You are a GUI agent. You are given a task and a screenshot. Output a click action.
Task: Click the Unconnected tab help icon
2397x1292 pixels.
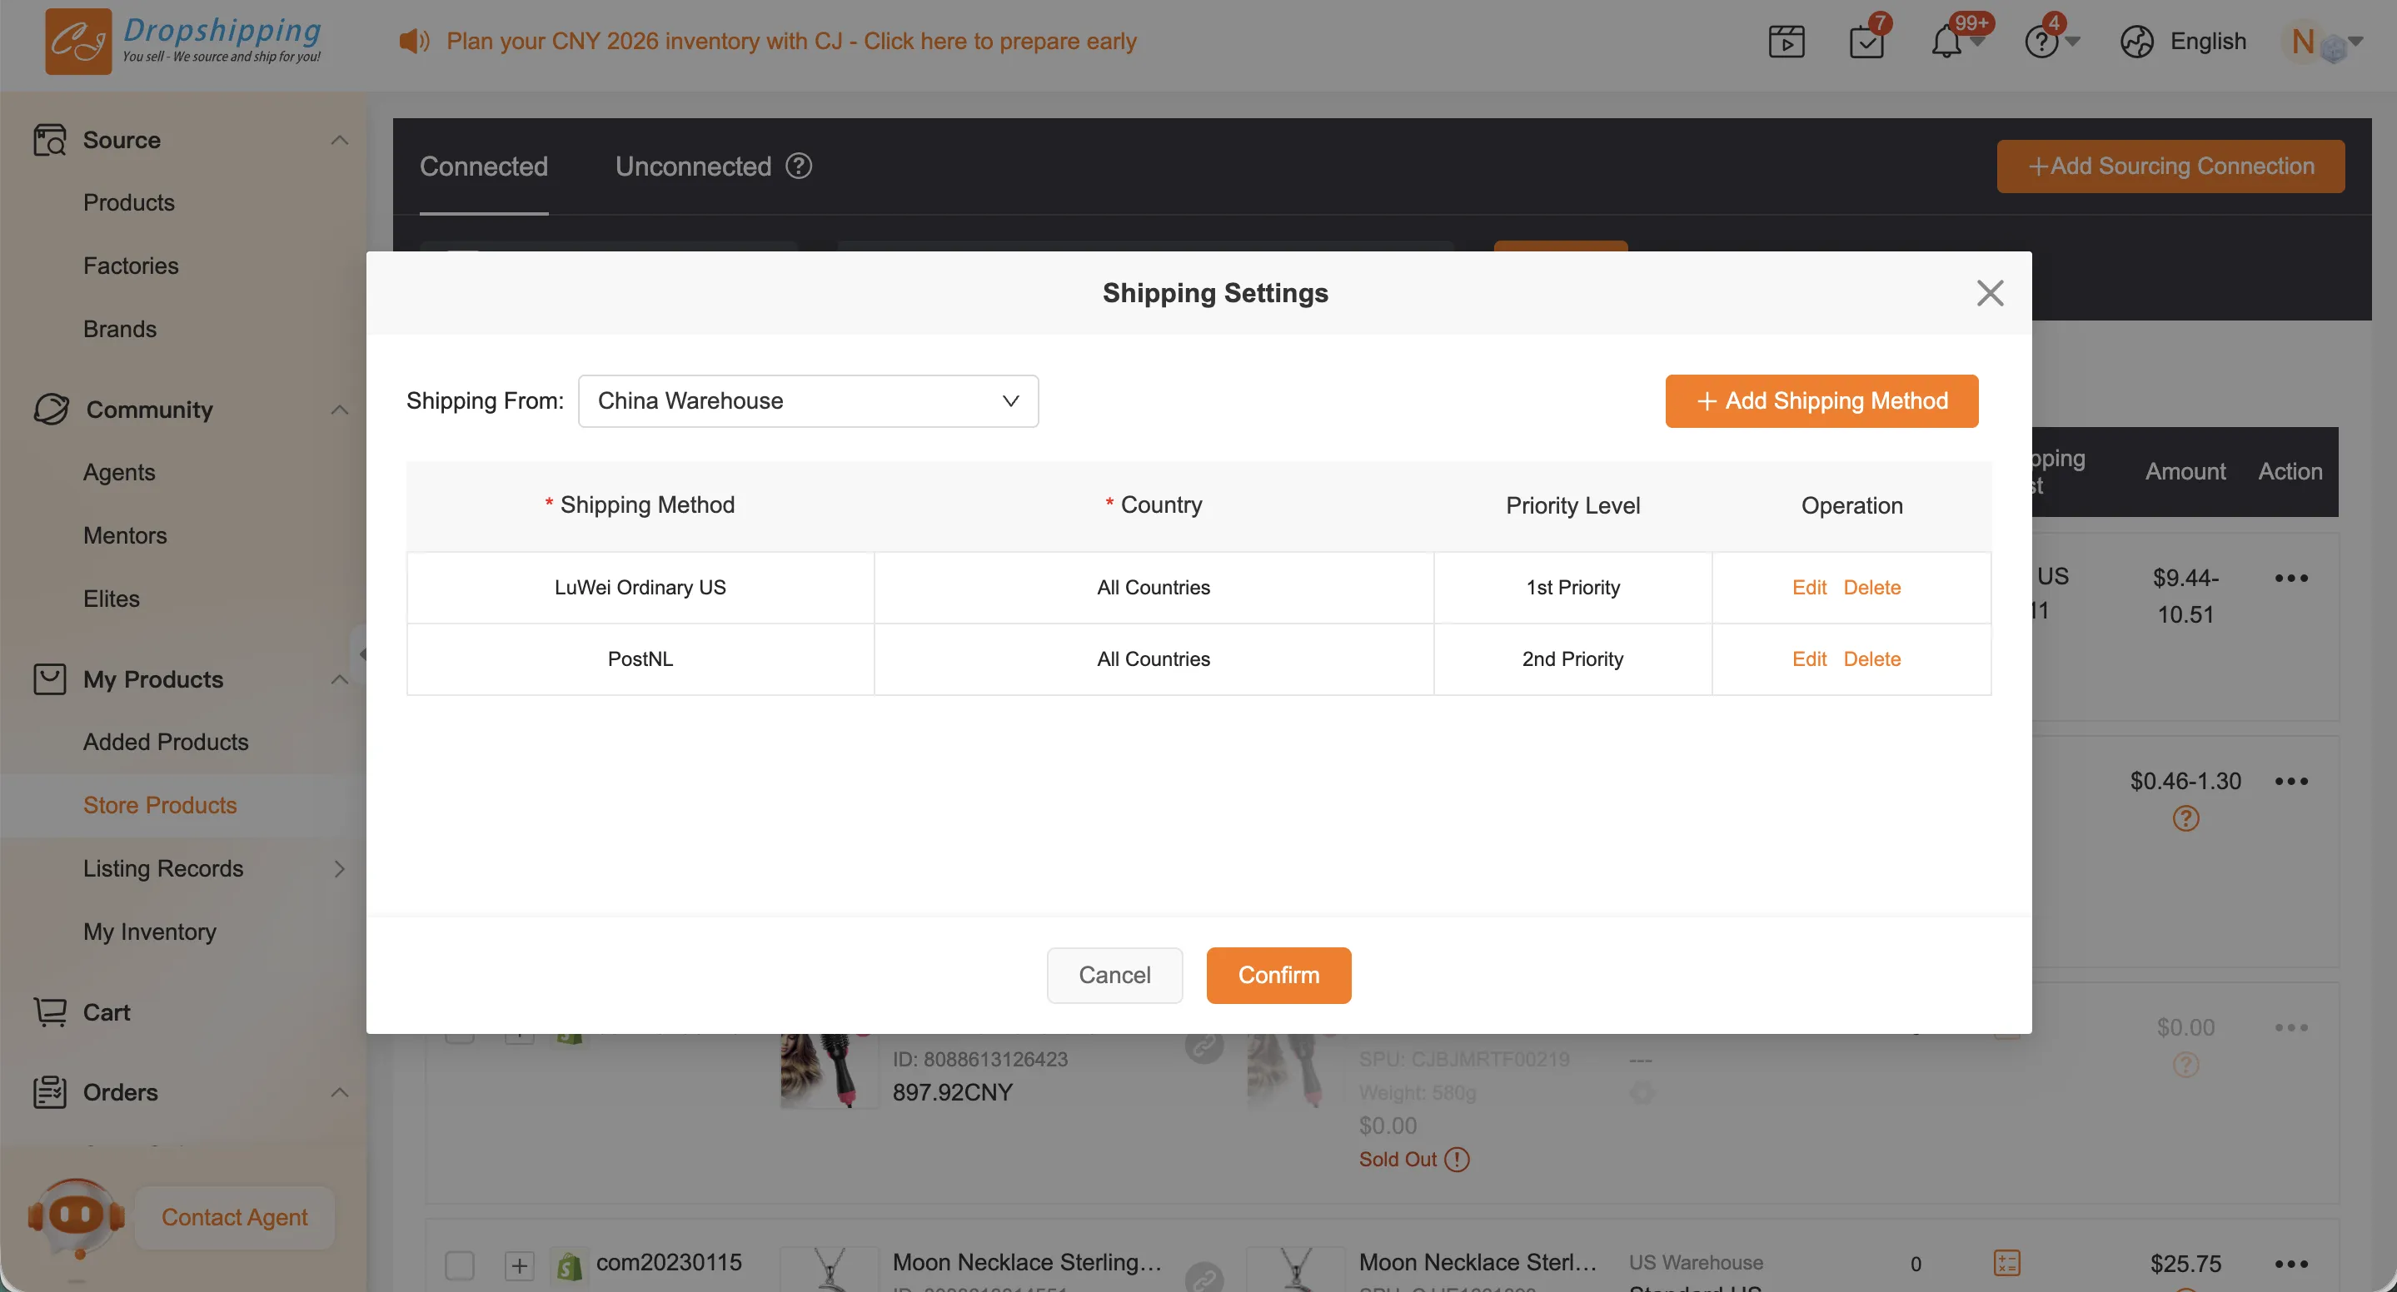(799, 166)
